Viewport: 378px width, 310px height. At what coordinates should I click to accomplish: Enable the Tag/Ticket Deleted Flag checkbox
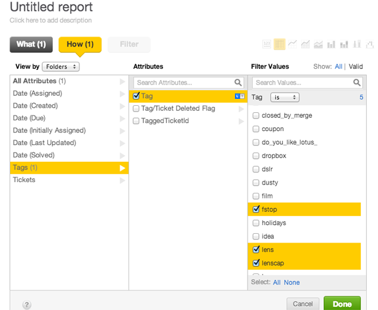coord(136,108)
